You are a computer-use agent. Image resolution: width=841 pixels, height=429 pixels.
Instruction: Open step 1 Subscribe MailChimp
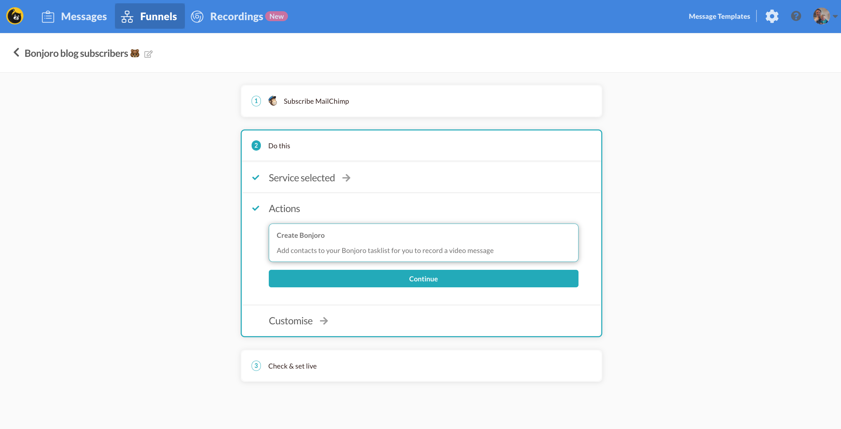(x=316, y=101)
